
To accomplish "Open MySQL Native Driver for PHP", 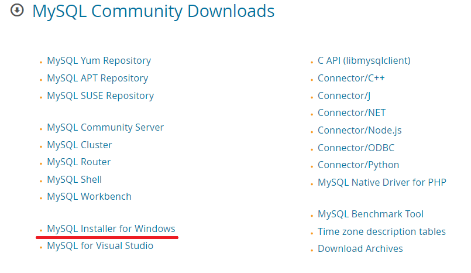I will pyautogui.click(x=382, y=183).
